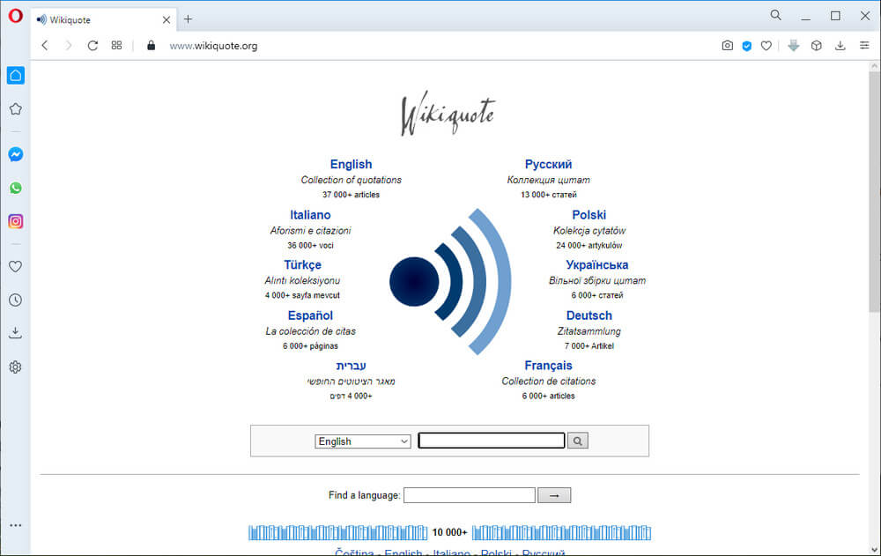Click the "Collection of quotations" tagline
This screenshot has height=556, width=881.
click(x=352, y=180)
